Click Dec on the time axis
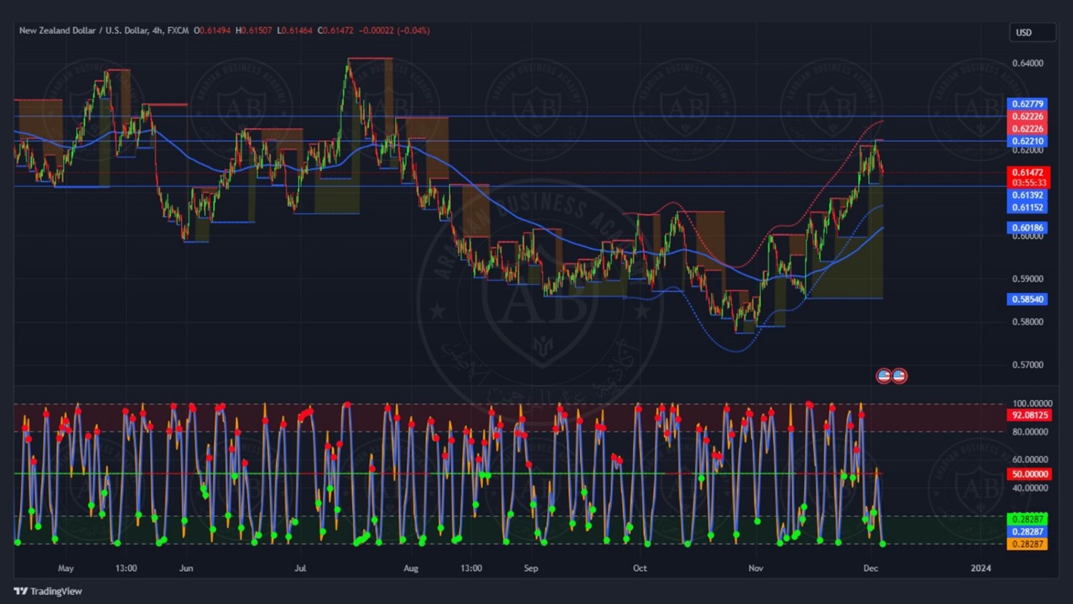Image resolution: width=1073 pixels, height=604 pixels. (x=871, y=568)
